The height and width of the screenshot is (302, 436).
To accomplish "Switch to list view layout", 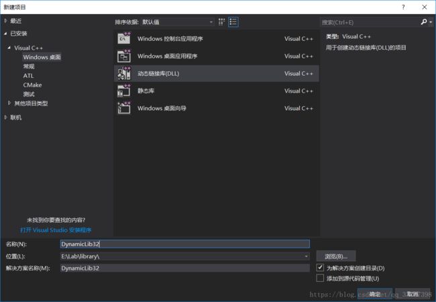I will coord(233,22).
